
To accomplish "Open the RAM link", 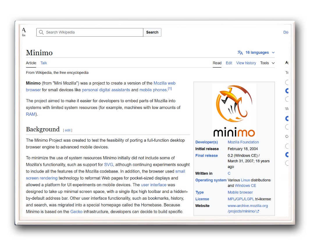I will [x=31, y=114].
